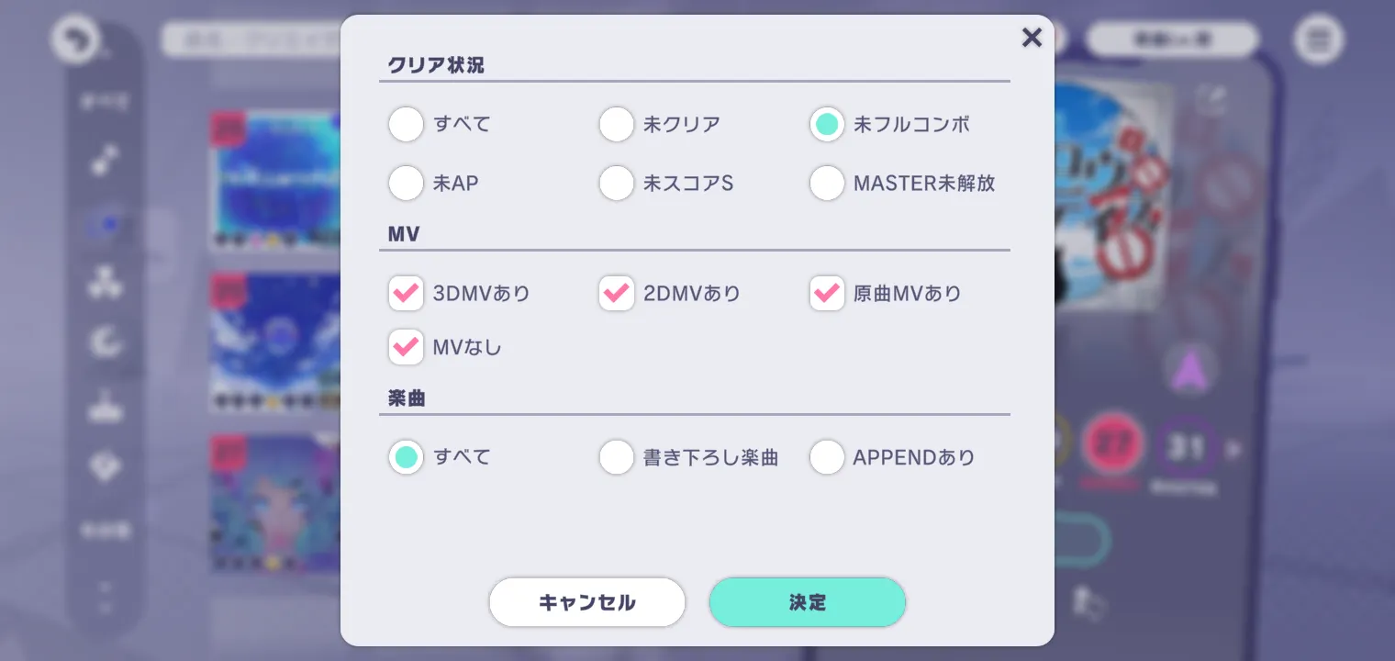The image size is (1395, 661).
Task: Uncheck the 原曲MVあり checkbox
Action: (827, 294)
